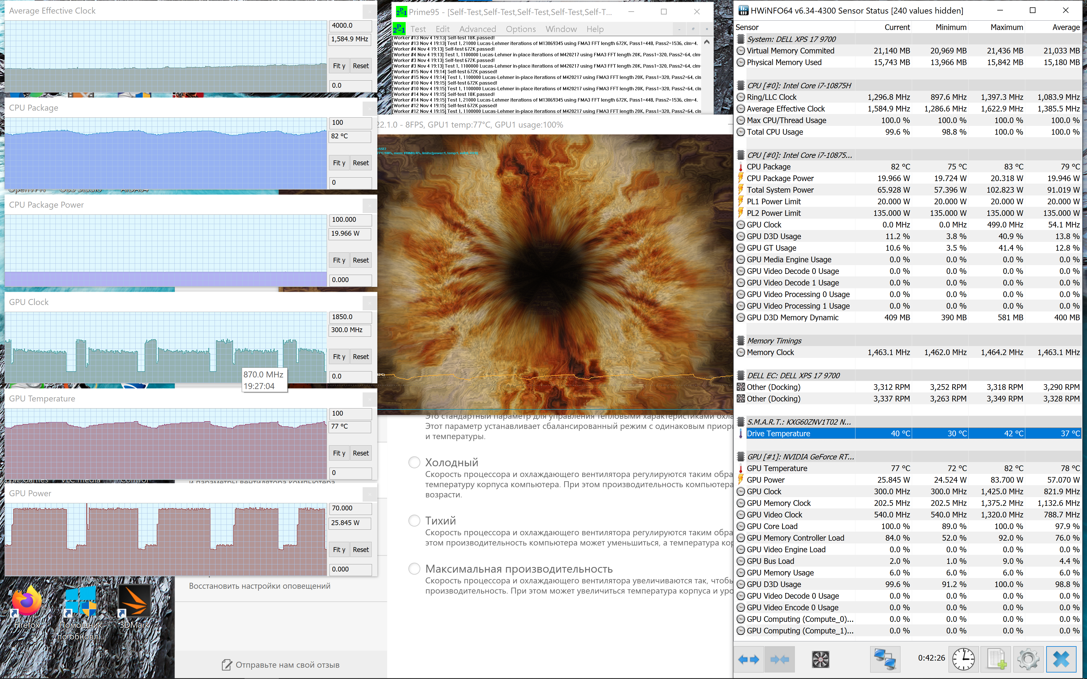
Task: Open Prime95 Window menu
Action: (561, 29)
